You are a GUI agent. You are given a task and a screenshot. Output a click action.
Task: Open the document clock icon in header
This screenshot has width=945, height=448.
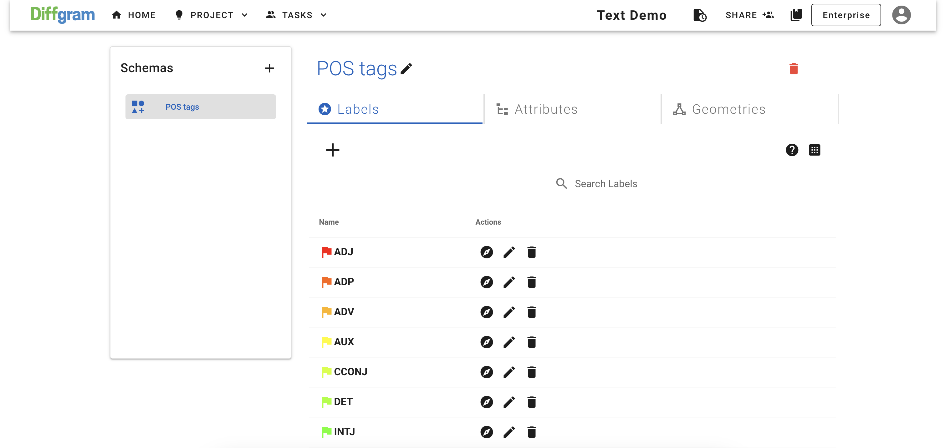coord(700,15)
